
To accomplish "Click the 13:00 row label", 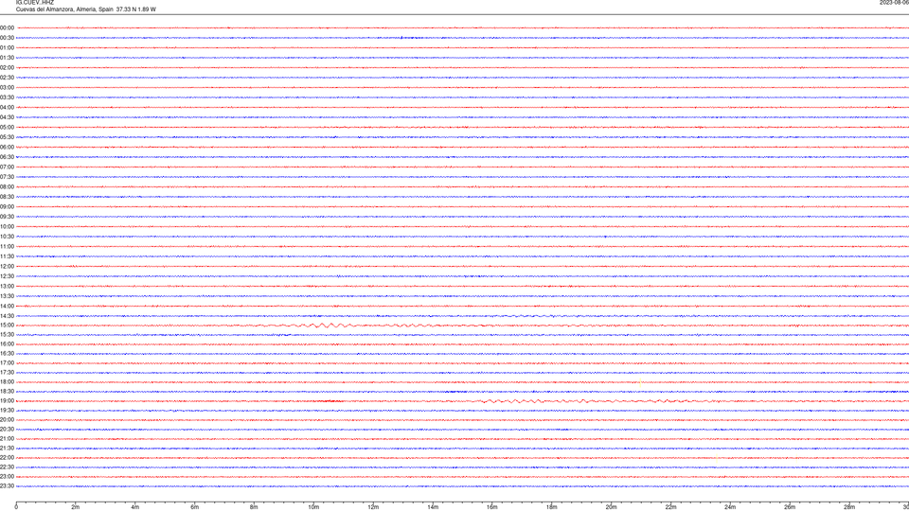I will click(7, 286).
